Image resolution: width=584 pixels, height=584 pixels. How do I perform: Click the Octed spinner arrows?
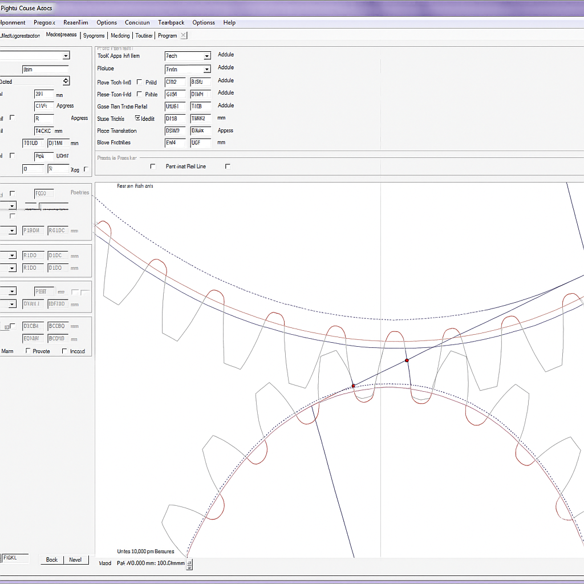point(66,81)
